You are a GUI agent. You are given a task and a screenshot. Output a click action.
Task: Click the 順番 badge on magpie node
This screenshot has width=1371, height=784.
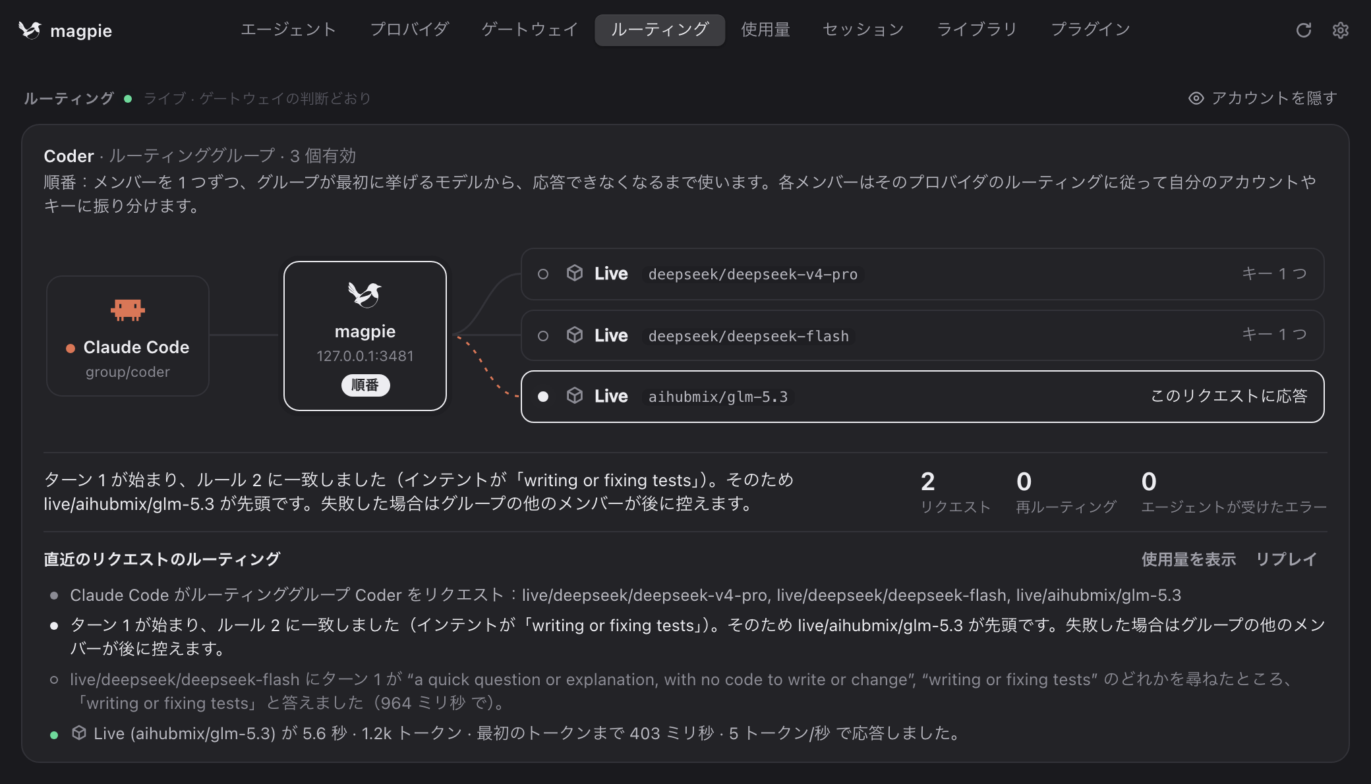point(365,385)
